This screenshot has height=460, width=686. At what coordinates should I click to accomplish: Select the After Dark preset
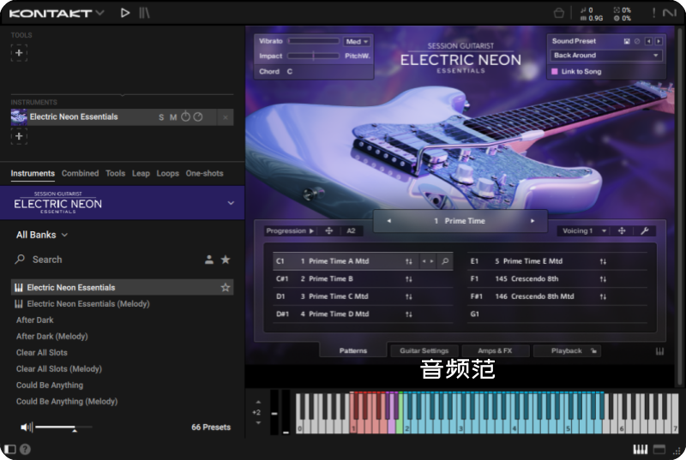[35, 320]
